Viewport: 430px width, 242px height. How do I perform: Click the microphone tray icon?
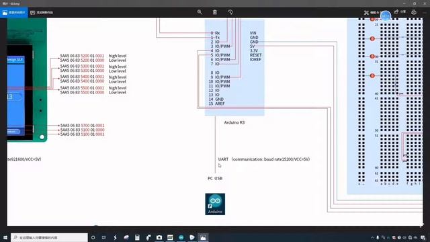378,237
